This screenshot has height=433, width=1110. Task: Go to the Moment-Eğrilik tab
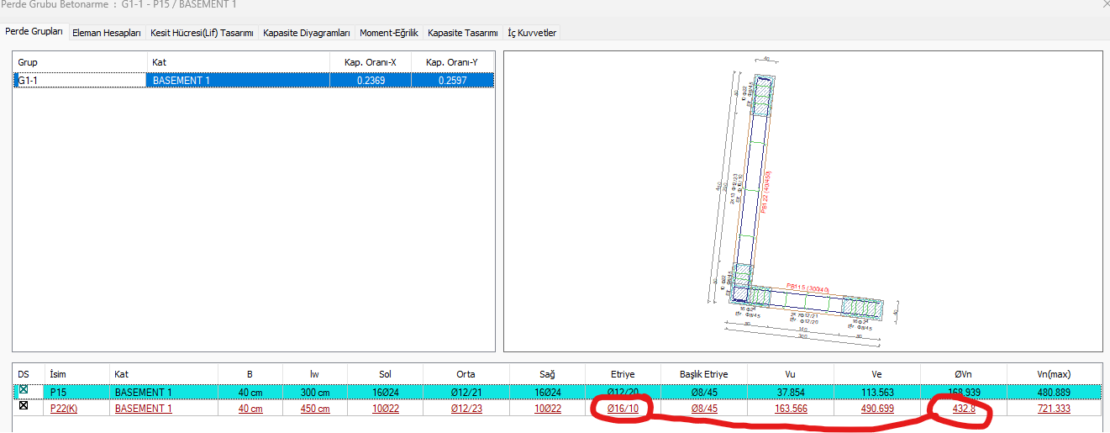click(389, 33)
